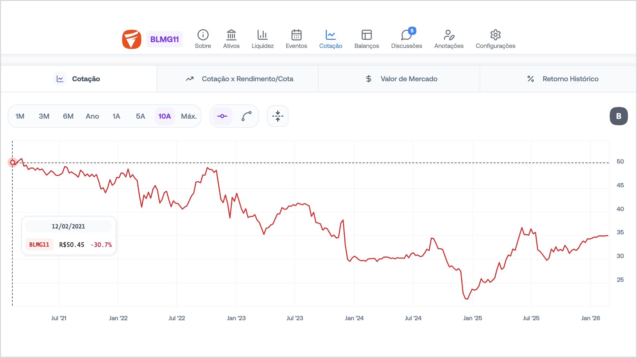
Task: Toggle curved line chart style
Action: [x=247, y=116]
